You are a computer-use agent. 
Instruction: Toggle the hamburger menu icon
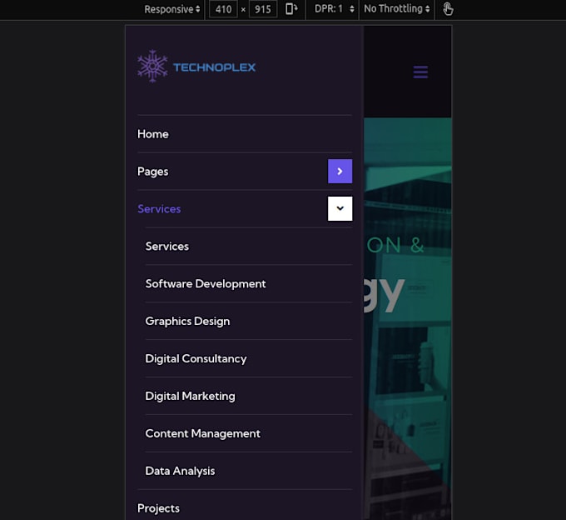(420, 72)
